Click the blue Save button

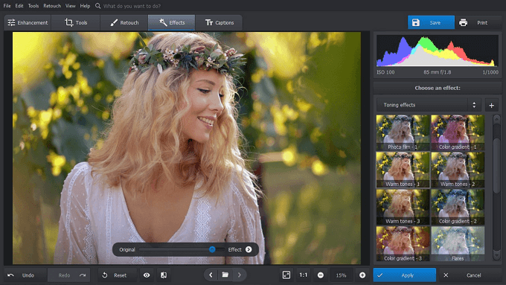point(431,22)
